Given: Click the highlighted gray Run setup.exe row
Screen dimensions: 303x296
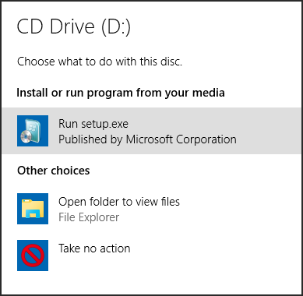Looking at the screenshot, I should (151, 131).
